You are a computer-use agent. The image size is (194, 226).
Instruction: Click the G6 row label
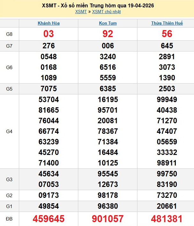coord(9,67)
